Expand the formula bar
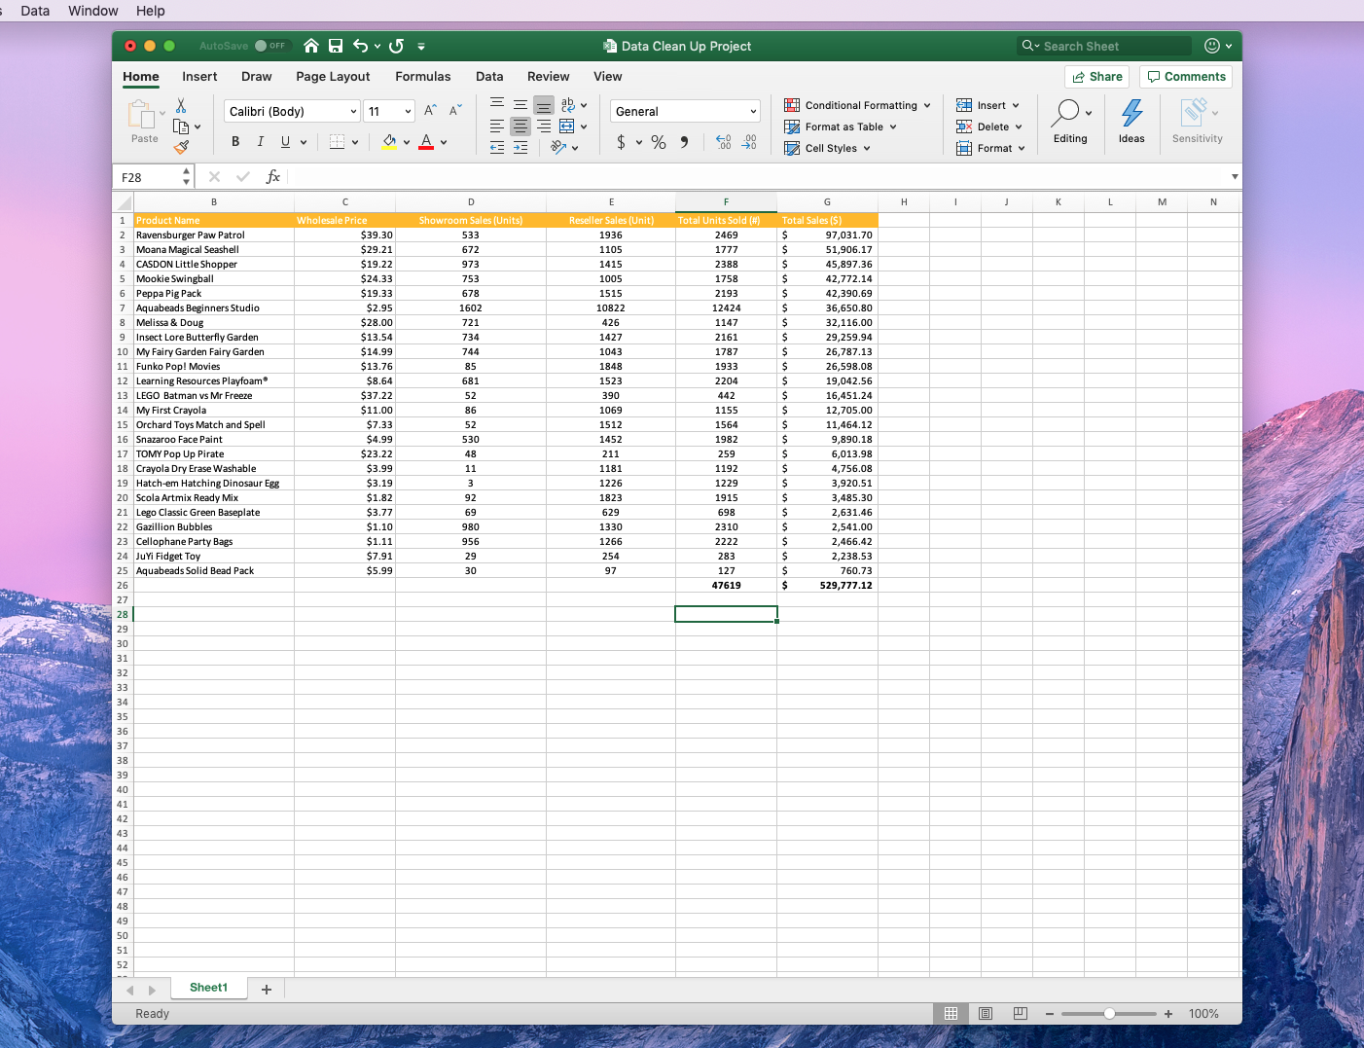This screenshot has width=1364, height=1048. pos(1235,177)
